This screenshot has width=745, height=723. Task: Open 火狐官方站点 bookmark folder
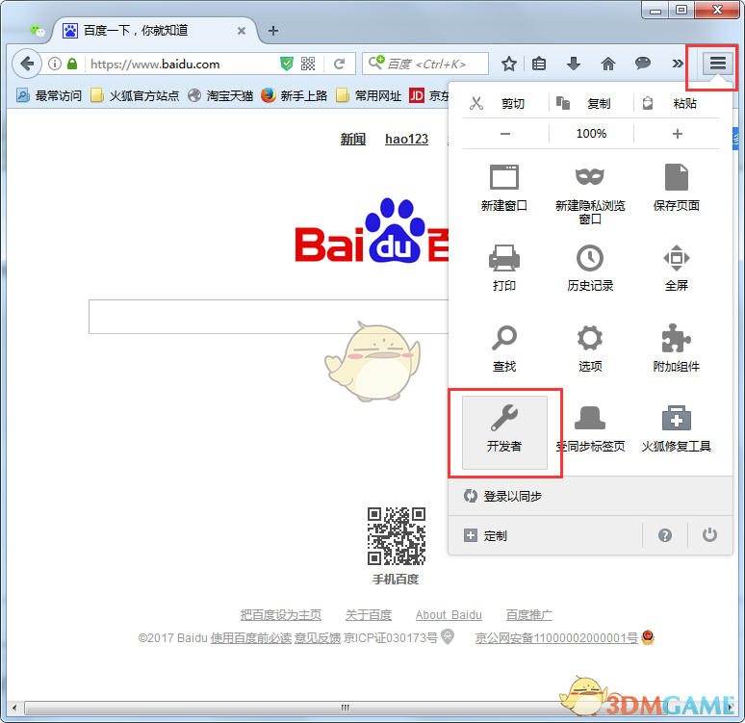pos(135,96)
